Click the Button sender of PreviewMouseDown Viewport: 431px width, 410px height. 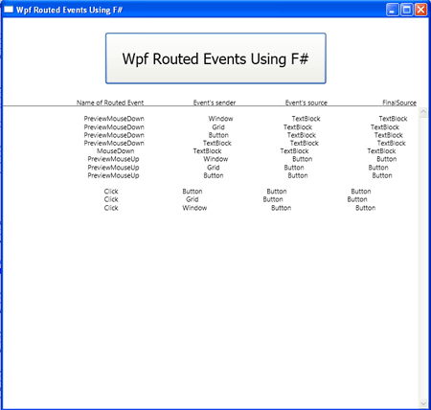point(218,135)
